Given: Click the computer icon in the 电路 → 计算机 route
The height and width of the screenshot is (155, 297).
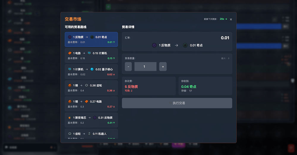Looking at the screenshot, I should pos(89,53).
